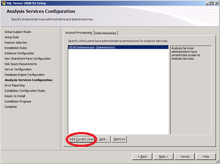Click the Feature Selection step

tap(16, 43)
